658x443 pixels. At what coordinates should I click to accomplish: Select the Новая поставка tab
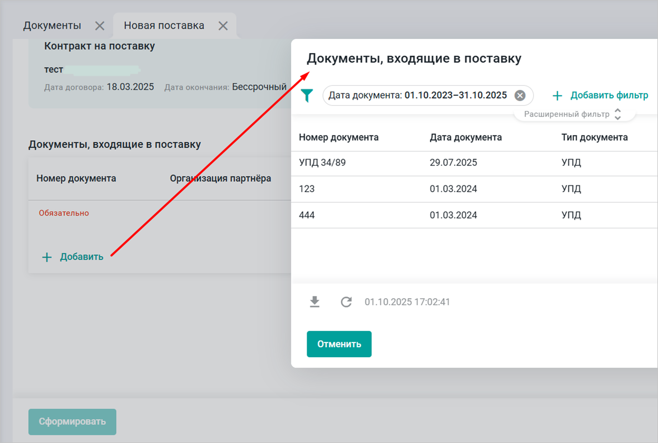pos(164,26)
